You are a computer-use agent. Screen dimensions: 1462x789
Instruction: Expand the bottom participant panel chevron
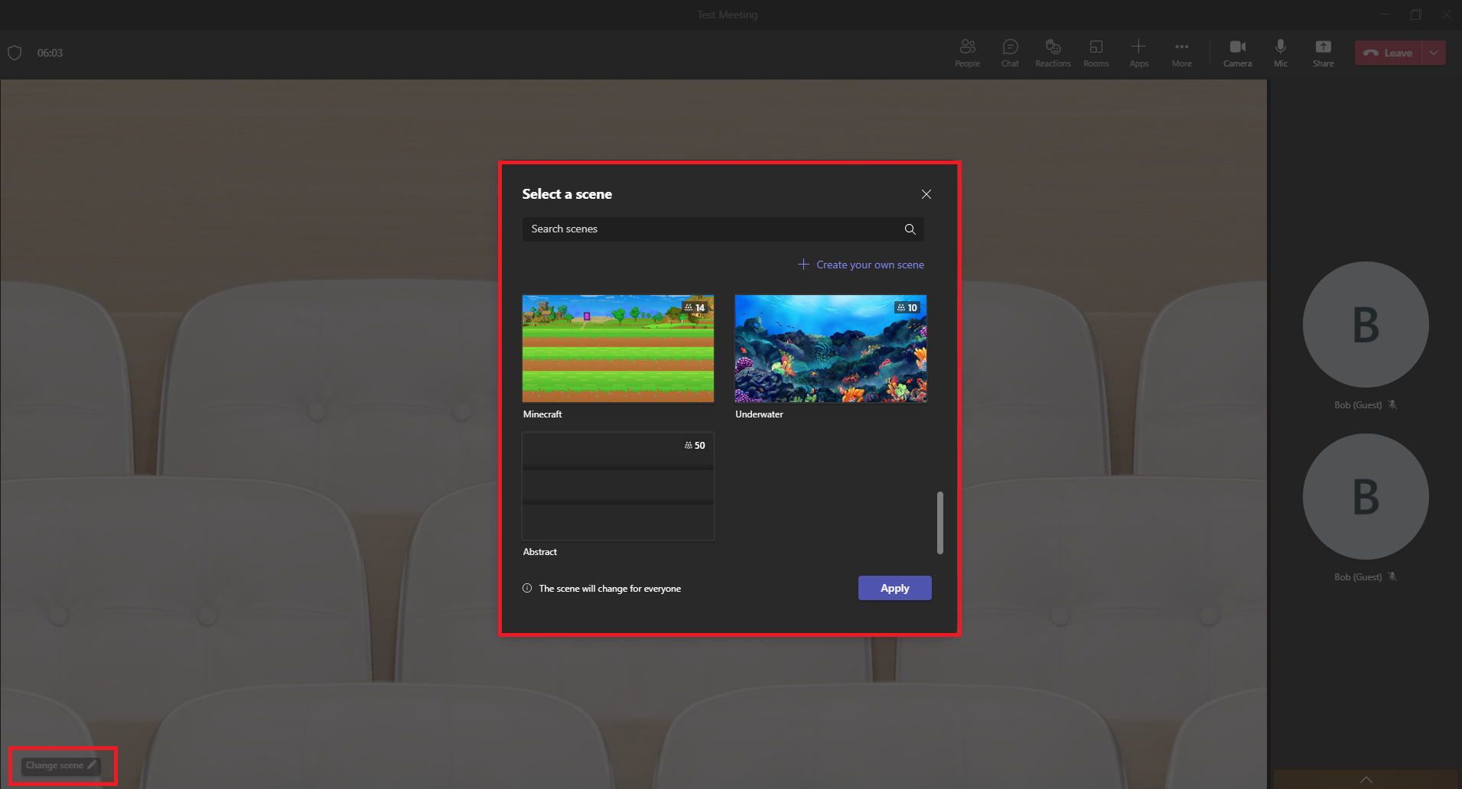[1366, 780]
